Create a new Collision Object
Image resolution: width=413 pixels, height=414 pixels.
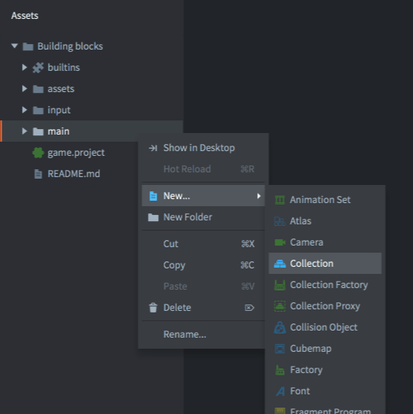pyautogui.click(x=325, y=327)
